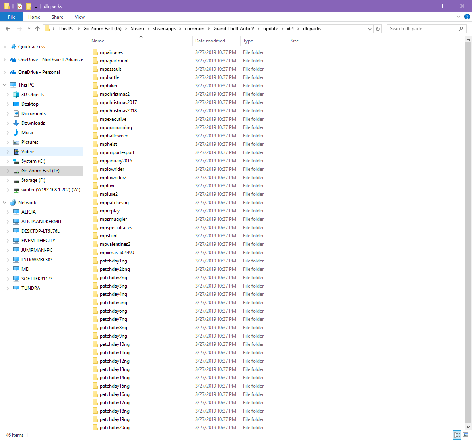Open the recent locations dropdown arrow
The width and height of the screenshot is (472, 440).
(x=29, y=29)
